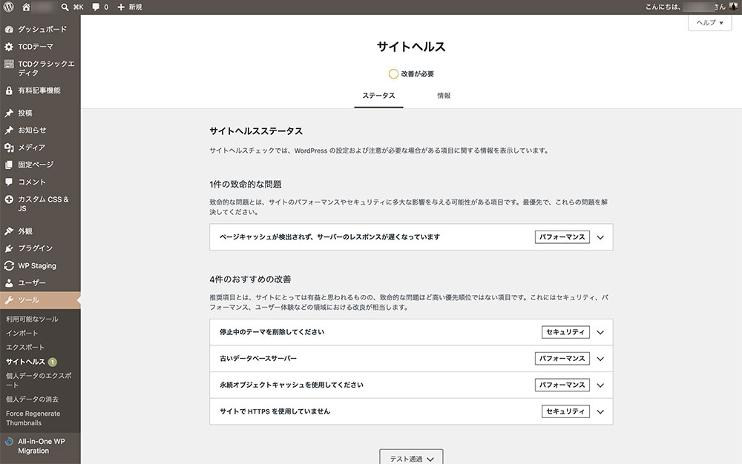Screen dimensions: 742x464
Task: Switch to the 情報 tab
Action: coord(444,96)
